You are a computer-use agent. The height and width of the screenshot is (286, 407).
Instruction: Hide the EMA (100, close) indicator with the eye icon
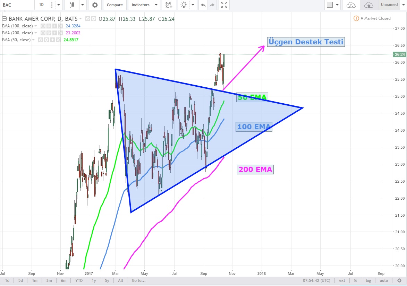click(43, 26)
